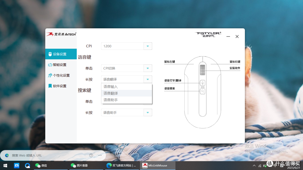The width and height of the screenshot is (303, 170).
Task: Click the 搜索键 section heading
Action: pyautogui.click(x=84, y=90)
